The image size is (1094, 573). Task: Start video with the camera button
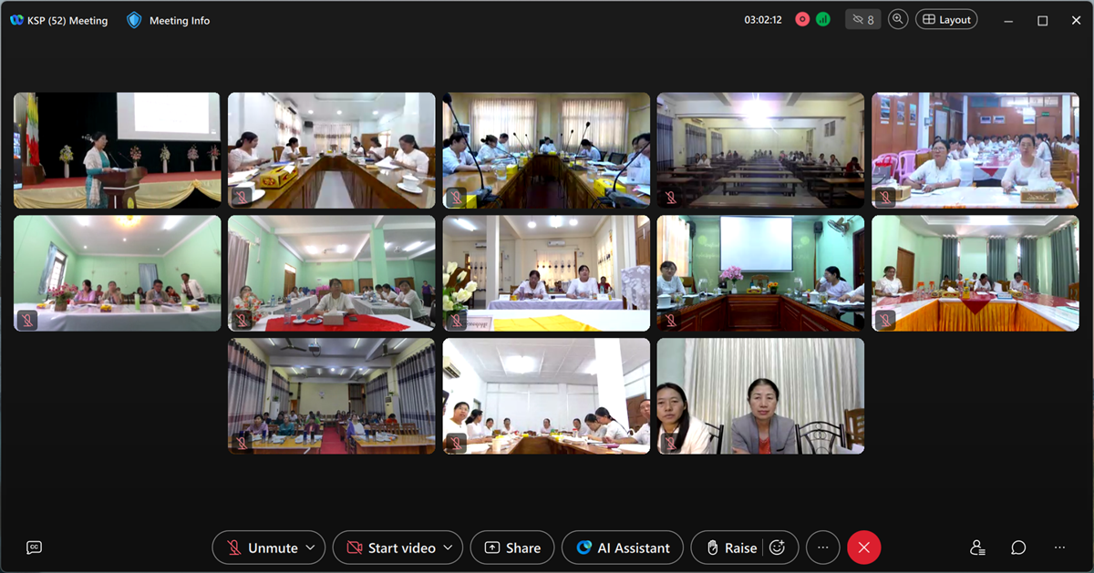(391, 547)
